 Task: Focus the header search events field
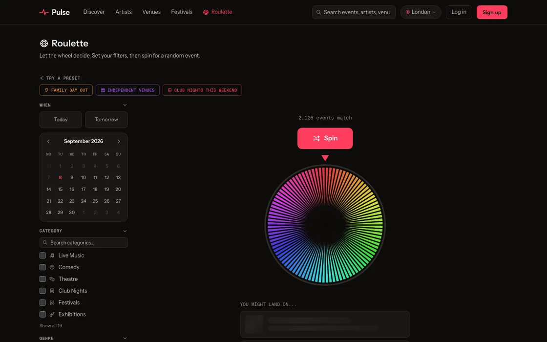354,12
